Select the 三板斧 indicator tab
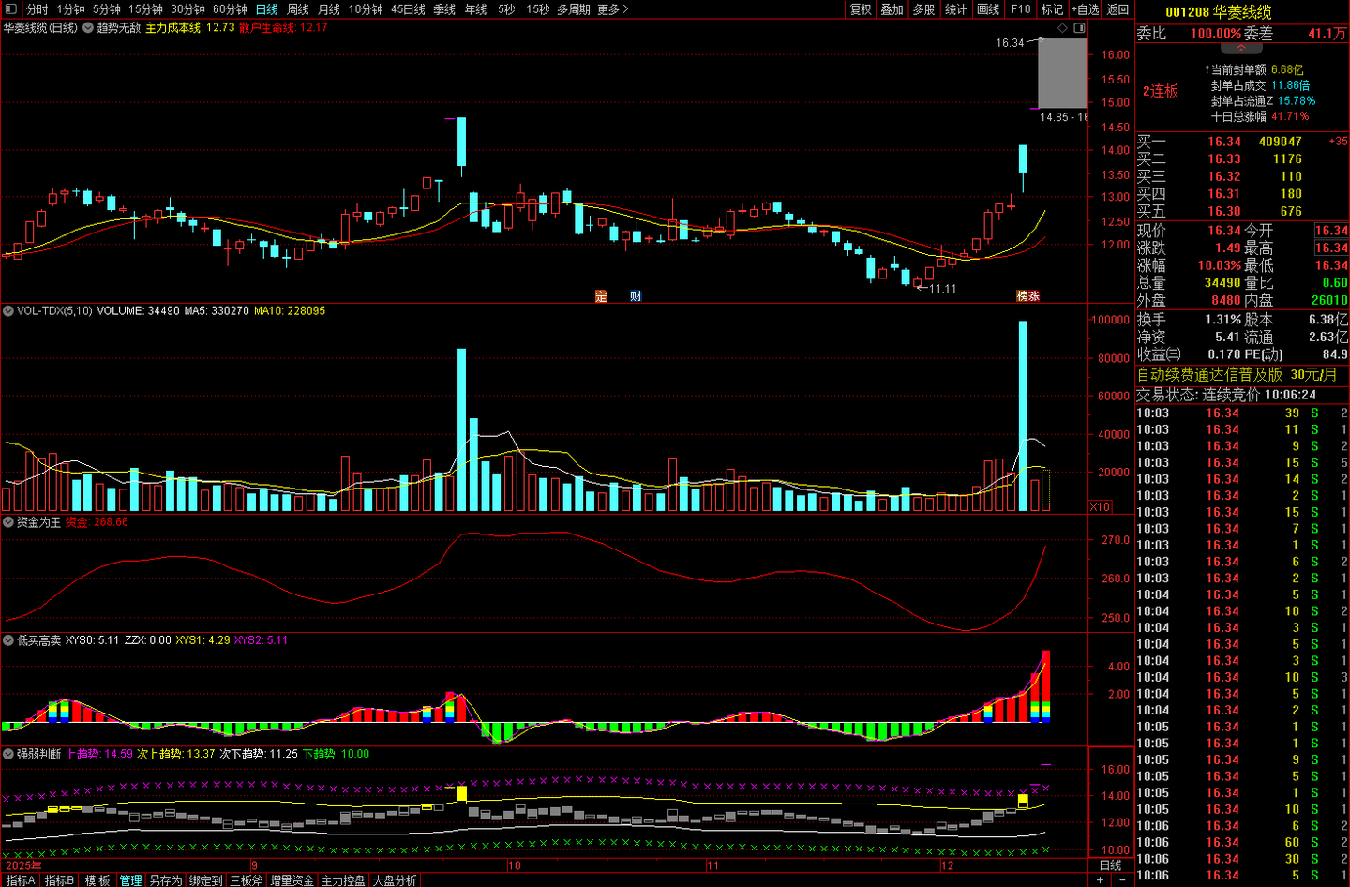This screenshot has width=1350, height=887. pos(247,880)
